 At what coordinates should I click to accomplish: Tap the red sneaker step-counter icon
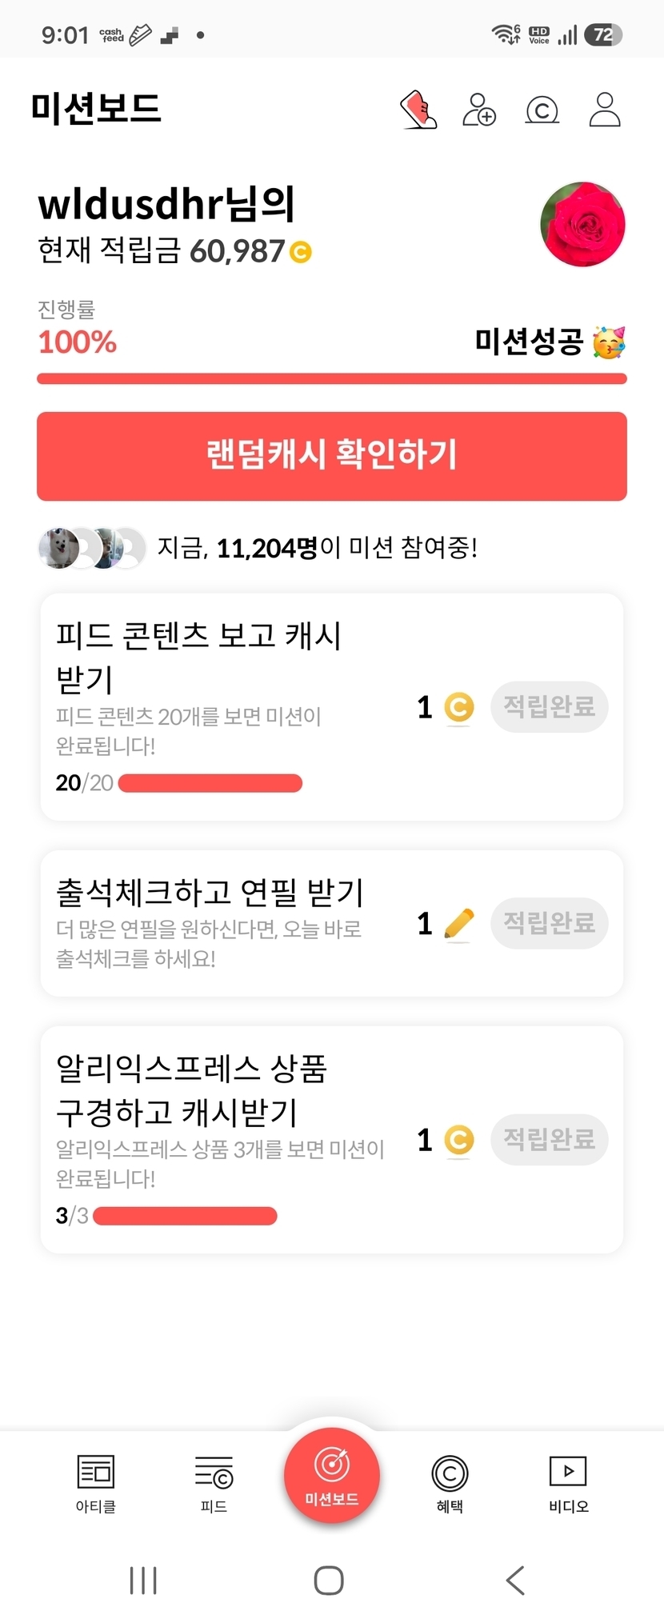(x=418, y=110)
